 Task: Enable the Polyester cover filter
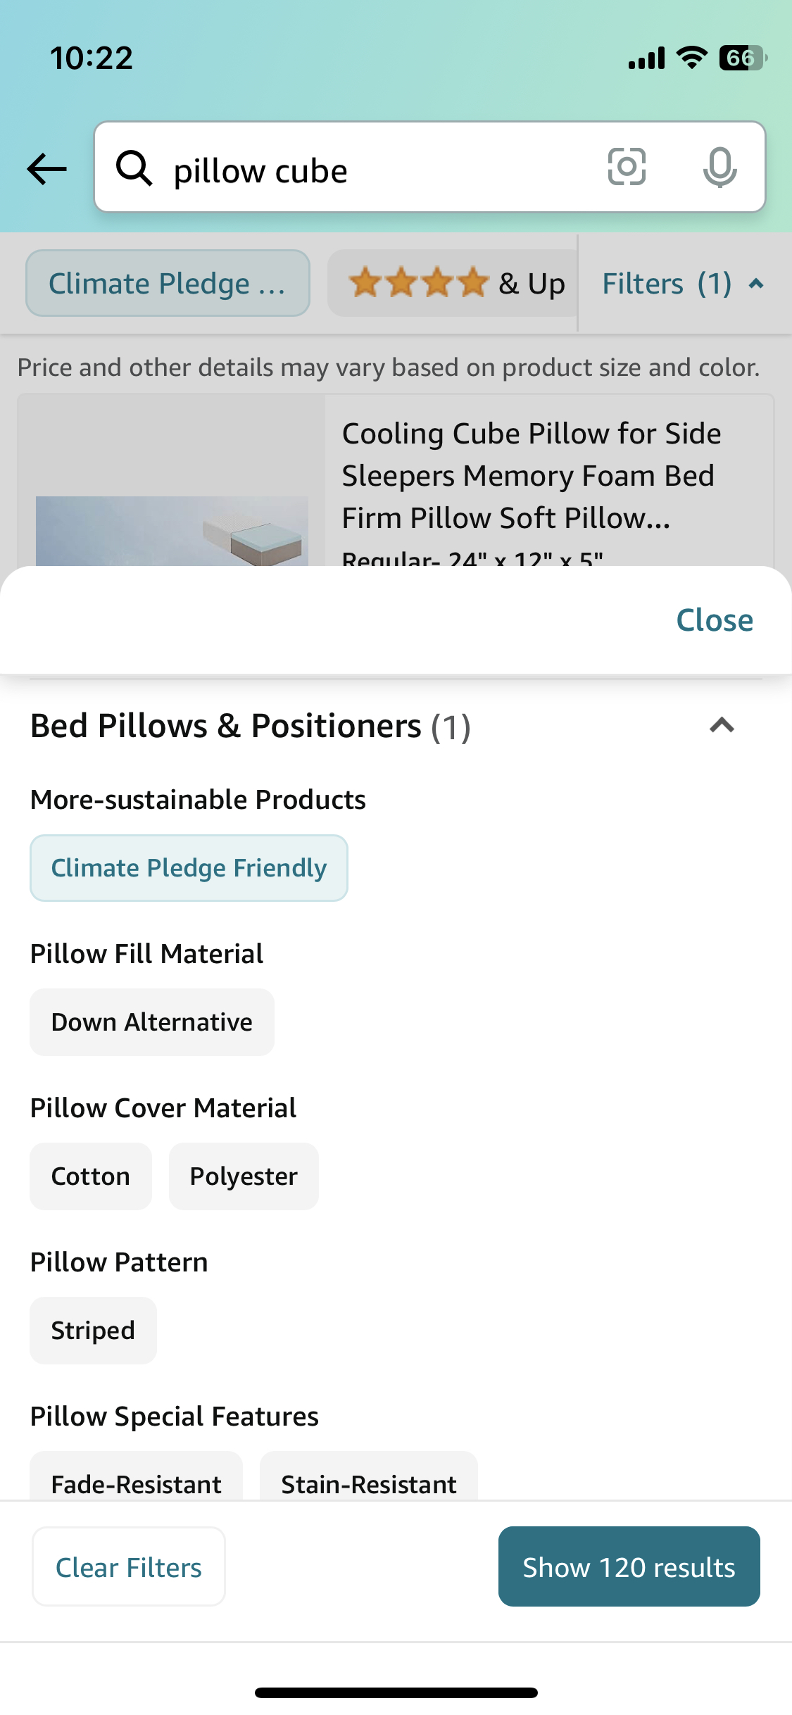[x=244, y=1176]
